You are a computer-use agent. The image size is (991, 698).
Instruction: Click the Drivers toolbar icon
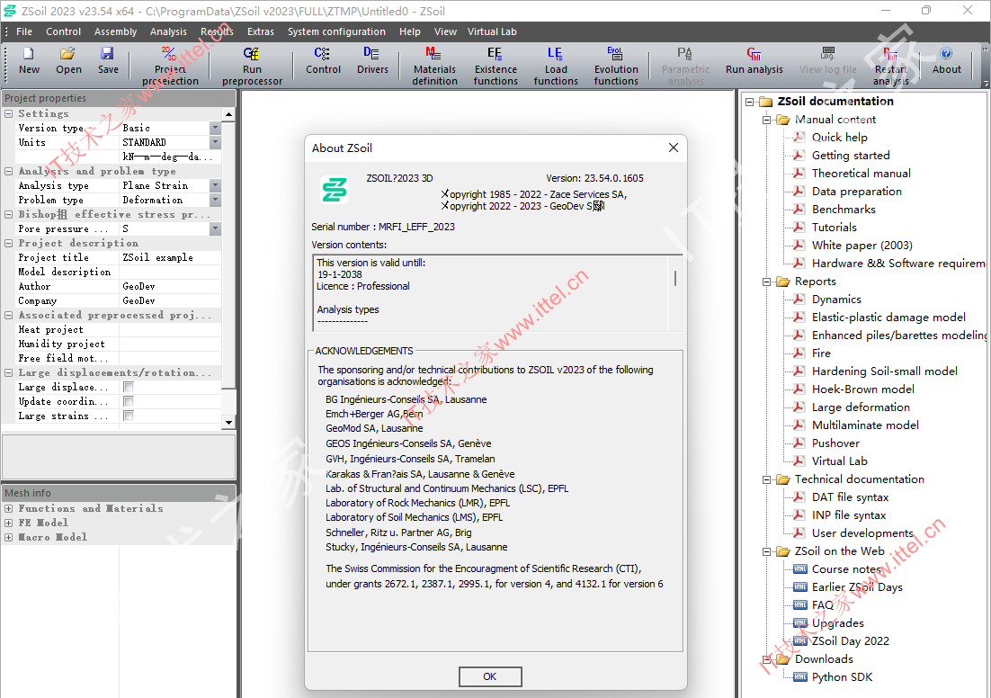372,60
